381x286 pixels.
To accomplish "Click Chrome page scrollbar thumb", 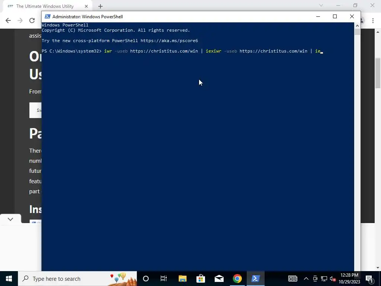I will click(378, 73).
